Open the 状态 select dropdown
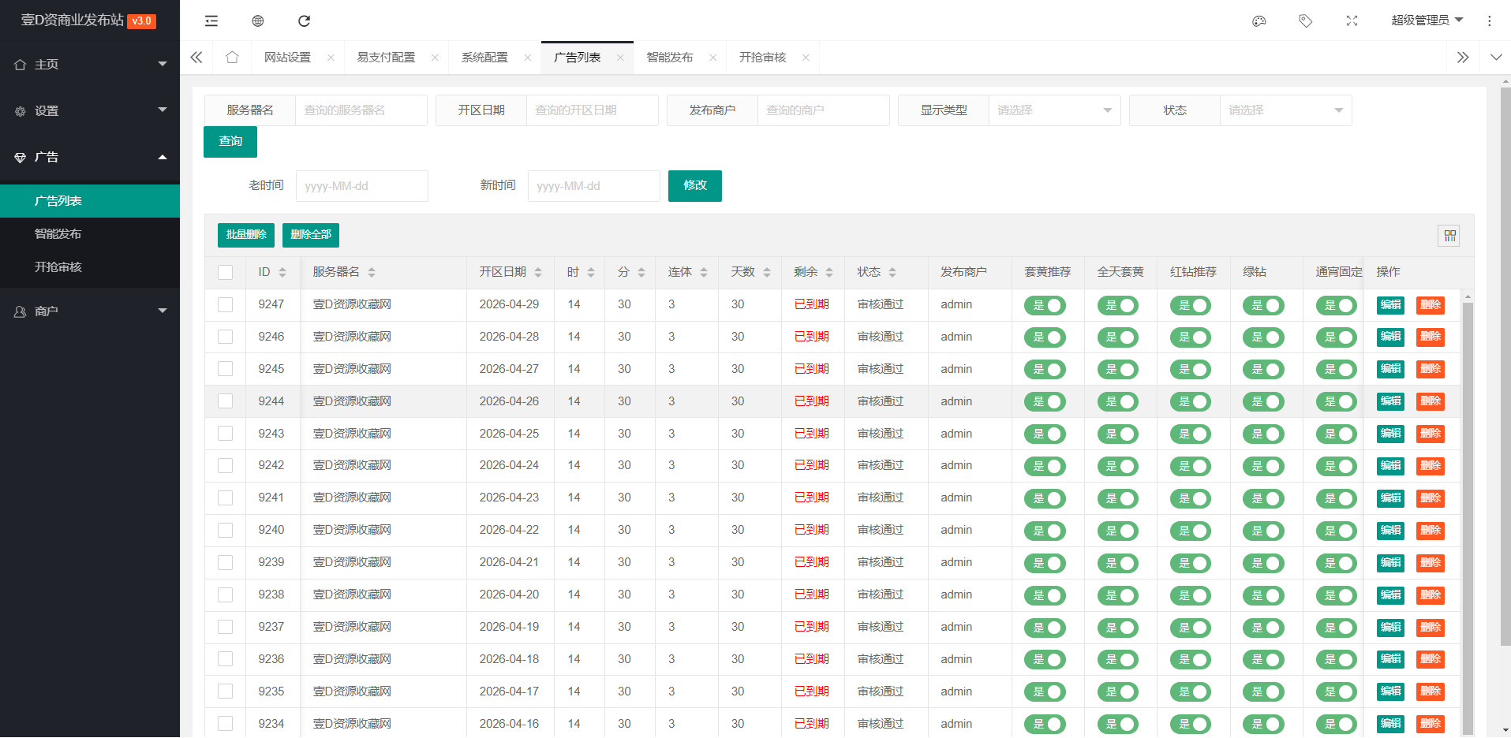Screen dimensions: 1511x738 pyautogui.click(x=1285, y=110)
